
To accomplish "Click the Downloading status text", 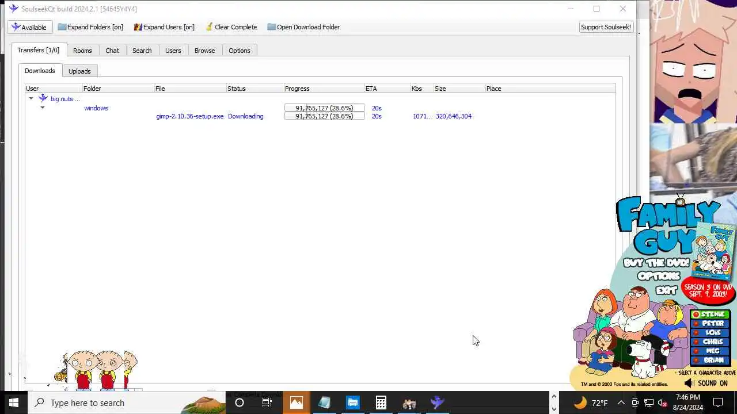I will click(245, 116).
